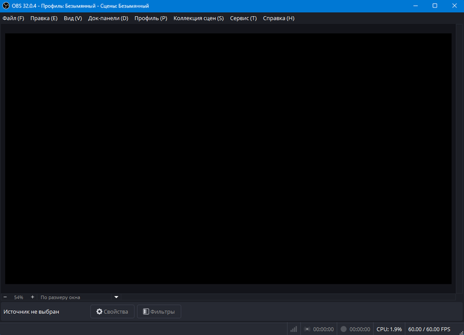
Task: Open the Док-панели (D) menu
Action: pyautogui.click(x=108, y=19)
